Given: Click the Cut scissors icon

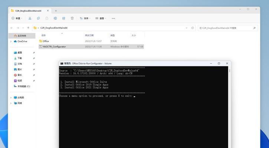Looking at the screenshot, I should coord(30,18).
